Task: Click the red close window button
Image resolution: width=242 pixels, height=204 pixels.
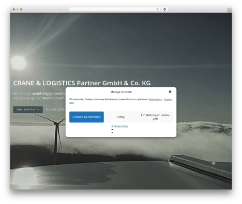Action: pyautogui.click(x=14, y=9)
